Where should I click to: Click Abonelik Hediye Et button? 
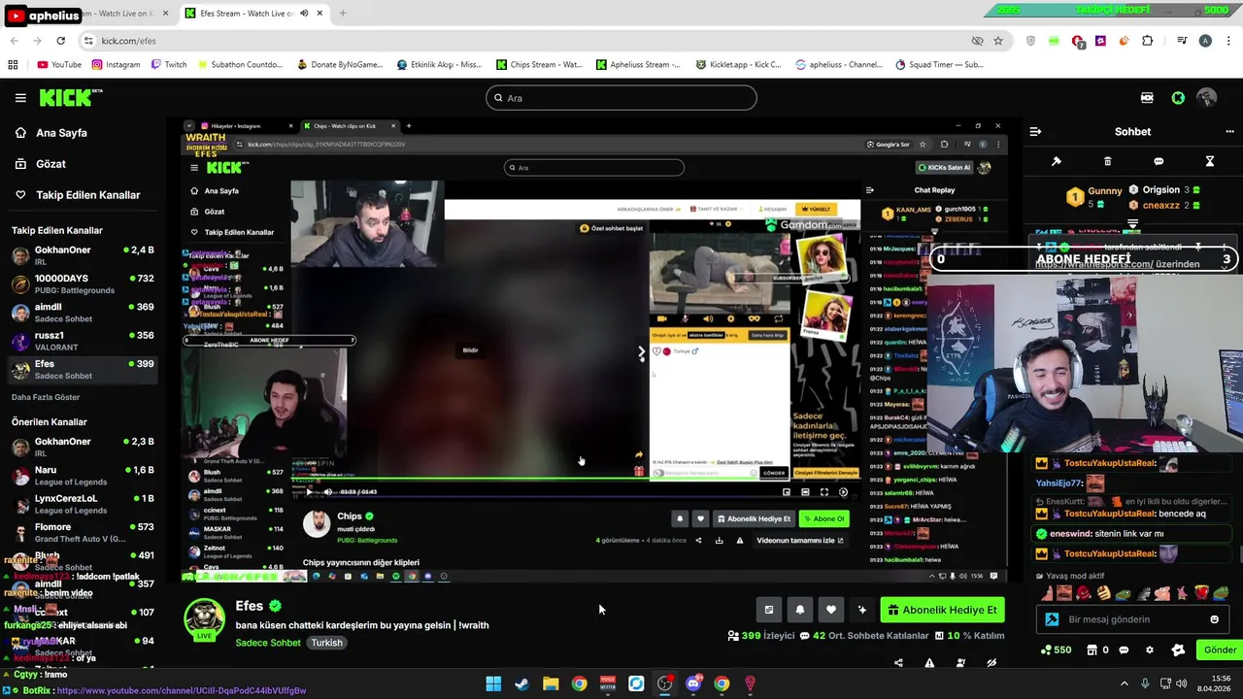click(942, 610)
